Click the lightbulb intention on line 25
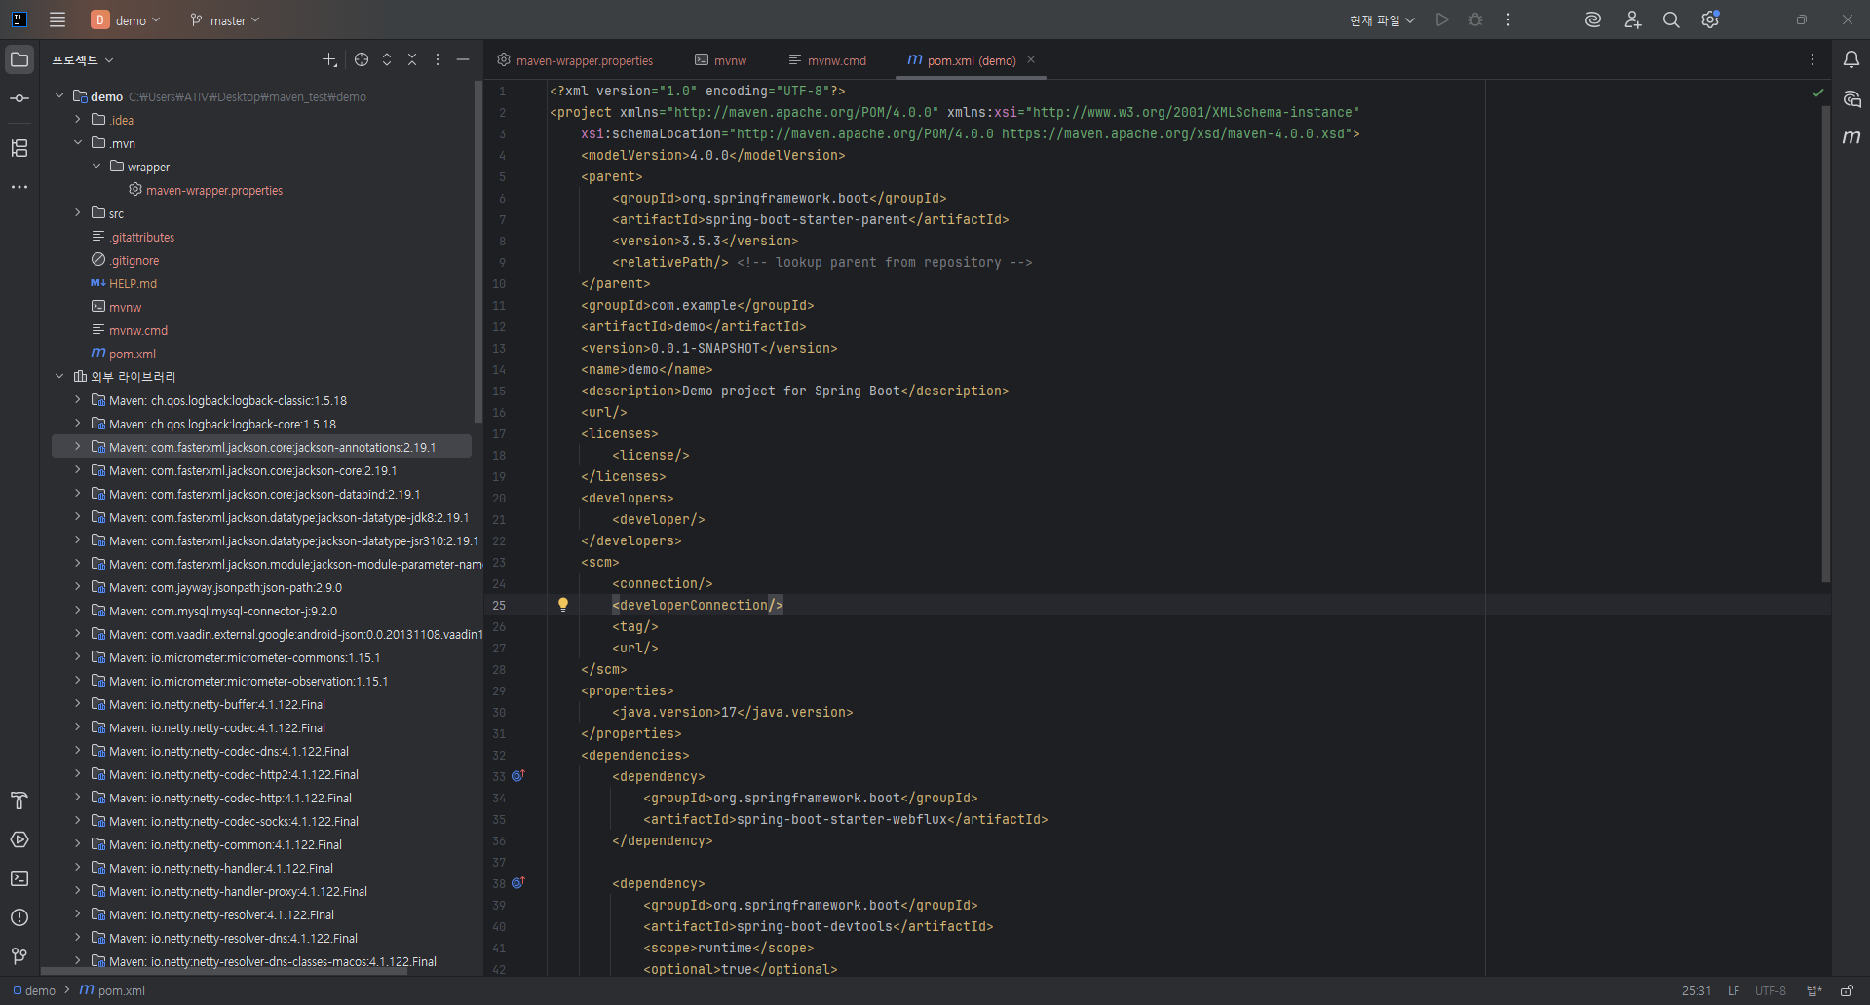Viewport: 1870px width, 1005px height. click(x=563, y=605)
